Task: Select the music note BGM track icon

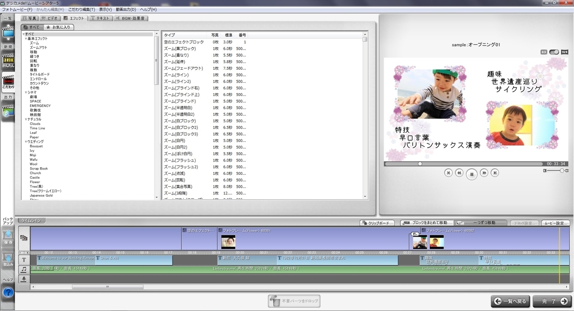Action: click(x=23, y=269)
